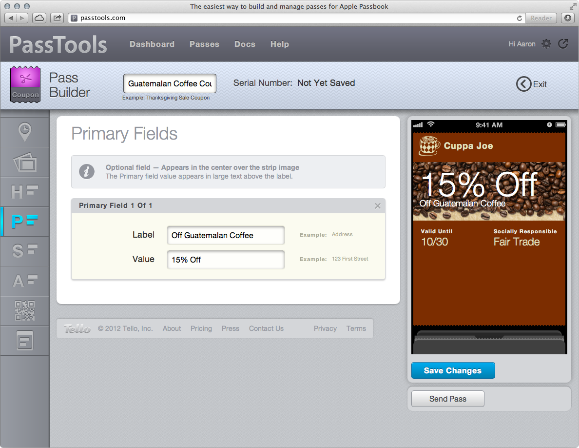Click the Exit link text
579x448 pixels.
coord(540,84)
